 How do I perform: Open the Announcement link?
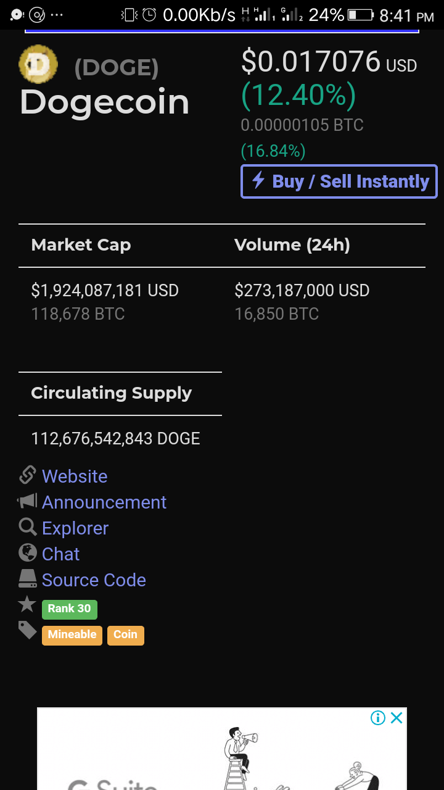pos(104,502)
